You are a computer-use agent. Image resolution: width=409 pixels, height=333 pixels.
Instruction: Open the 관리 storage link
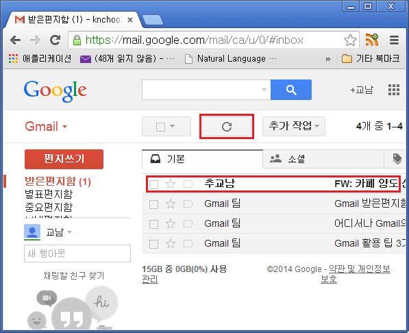(x=150, y=280)
